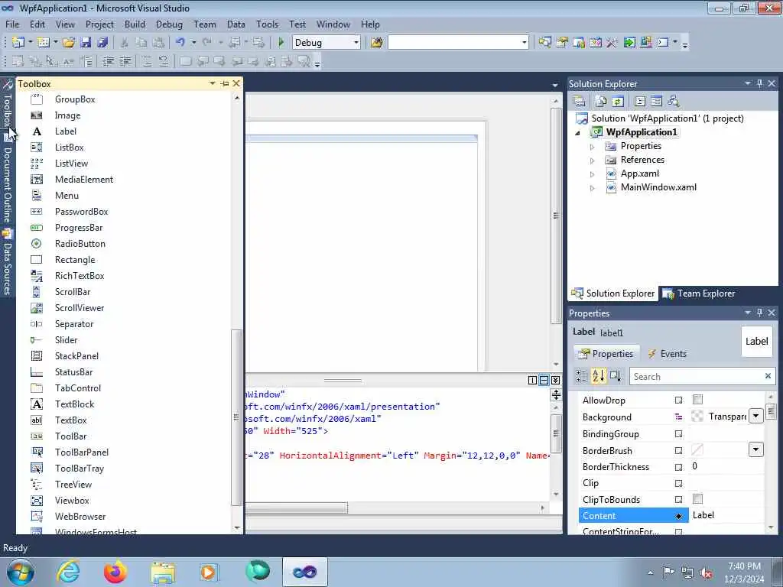Click the Save icon in the toolbar
Screen dimensions: 783x587
(x=86, y=43)
